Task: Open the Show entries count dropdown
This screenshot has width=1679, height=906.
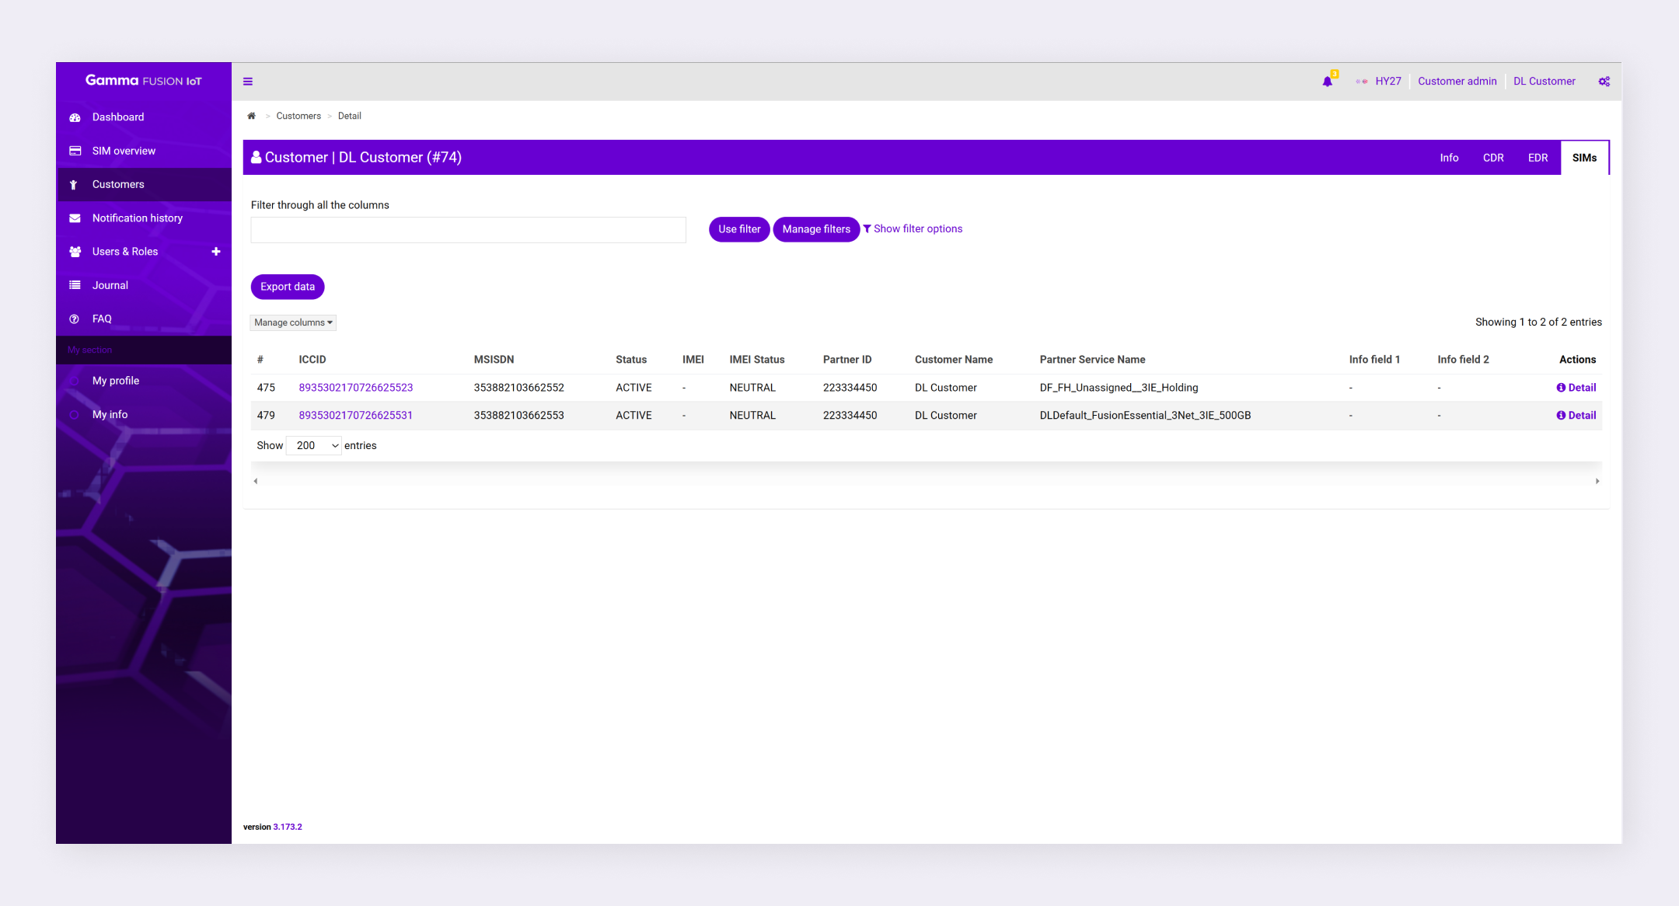Action: [314, 446]
